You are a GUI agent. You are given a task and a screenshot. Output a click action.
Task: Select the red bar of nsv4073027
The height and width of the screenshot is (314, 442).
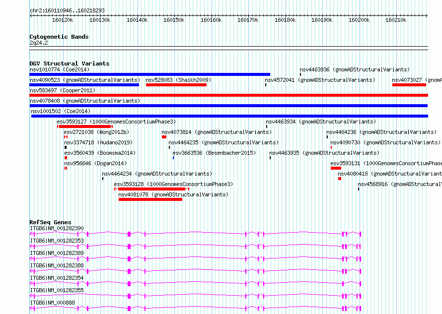tap(409, 85)
